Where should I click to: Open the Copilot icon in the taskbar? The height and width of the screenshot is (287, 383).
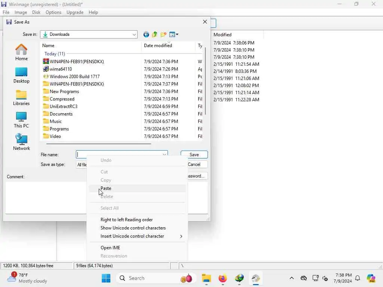tap(371, 278)
